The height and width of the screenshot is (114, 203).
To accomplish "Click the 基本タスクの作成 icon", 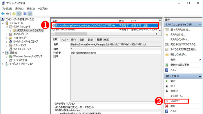I will pos(167,30).
